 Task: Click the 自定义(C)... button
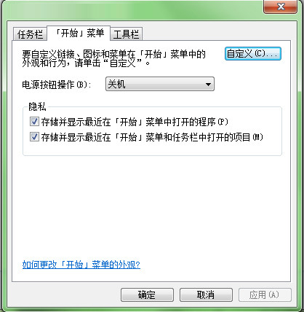[x=253, y=54]
